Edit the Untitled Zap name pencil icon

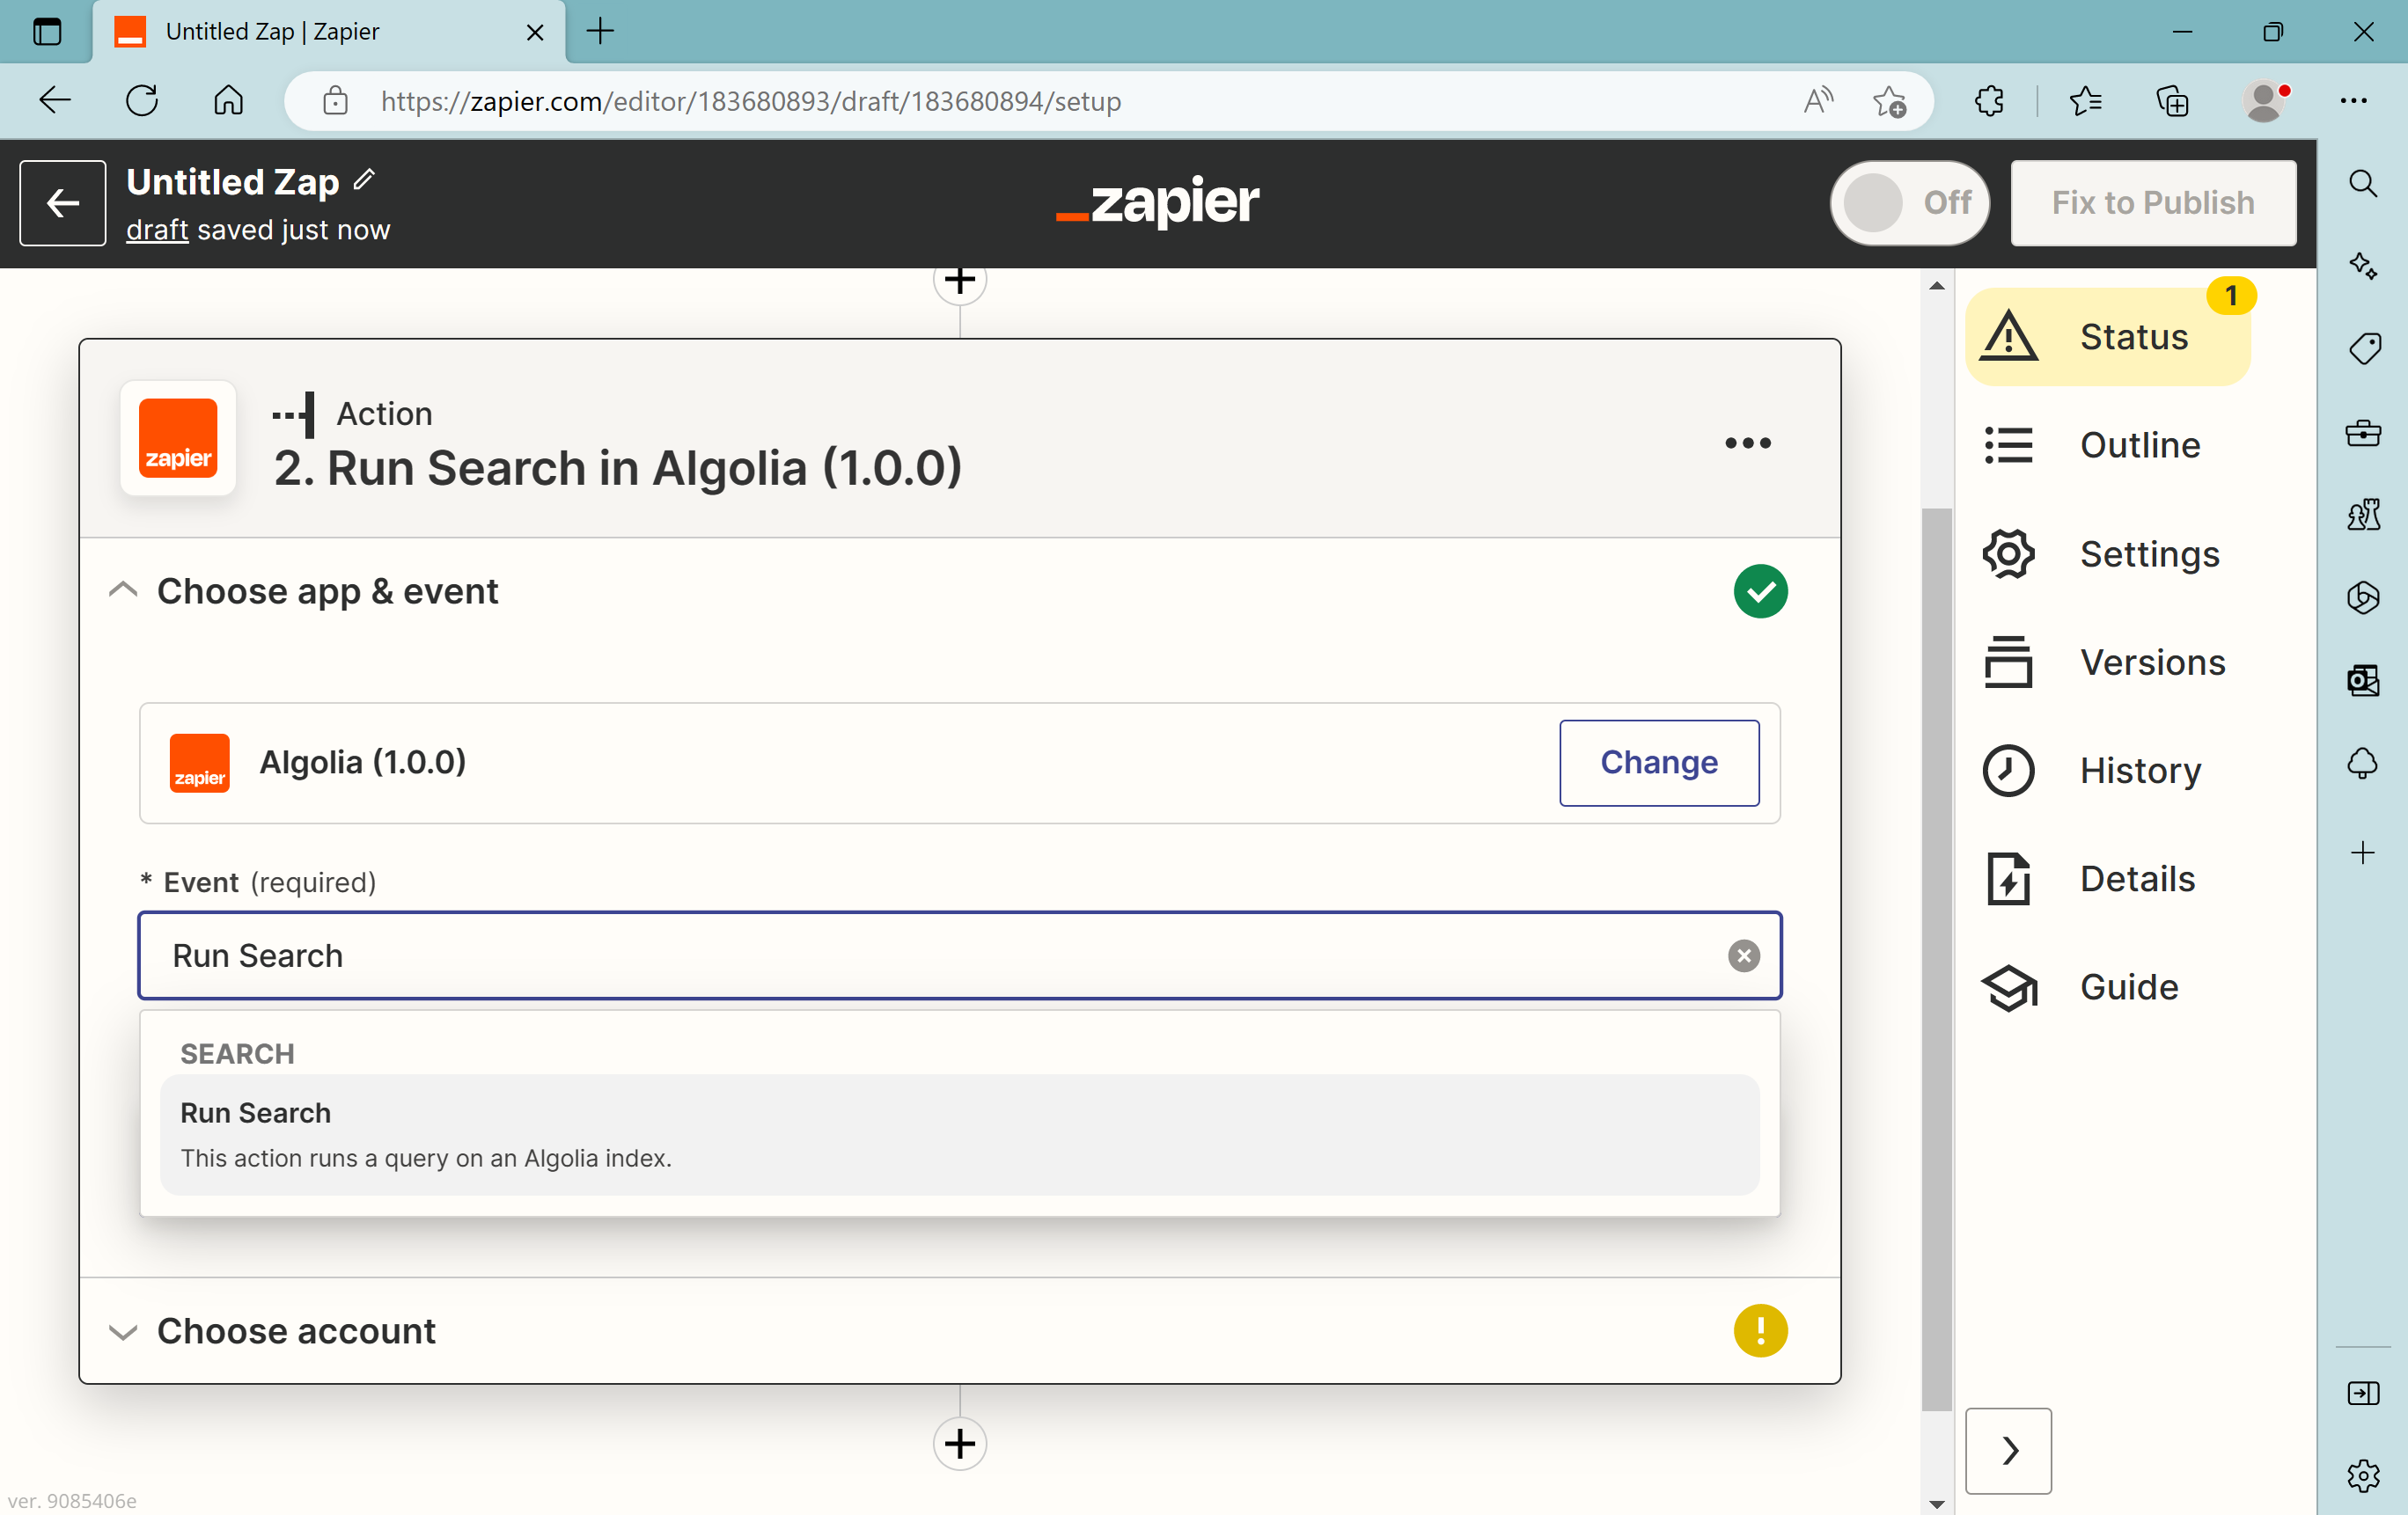click(x=364, y=179)
